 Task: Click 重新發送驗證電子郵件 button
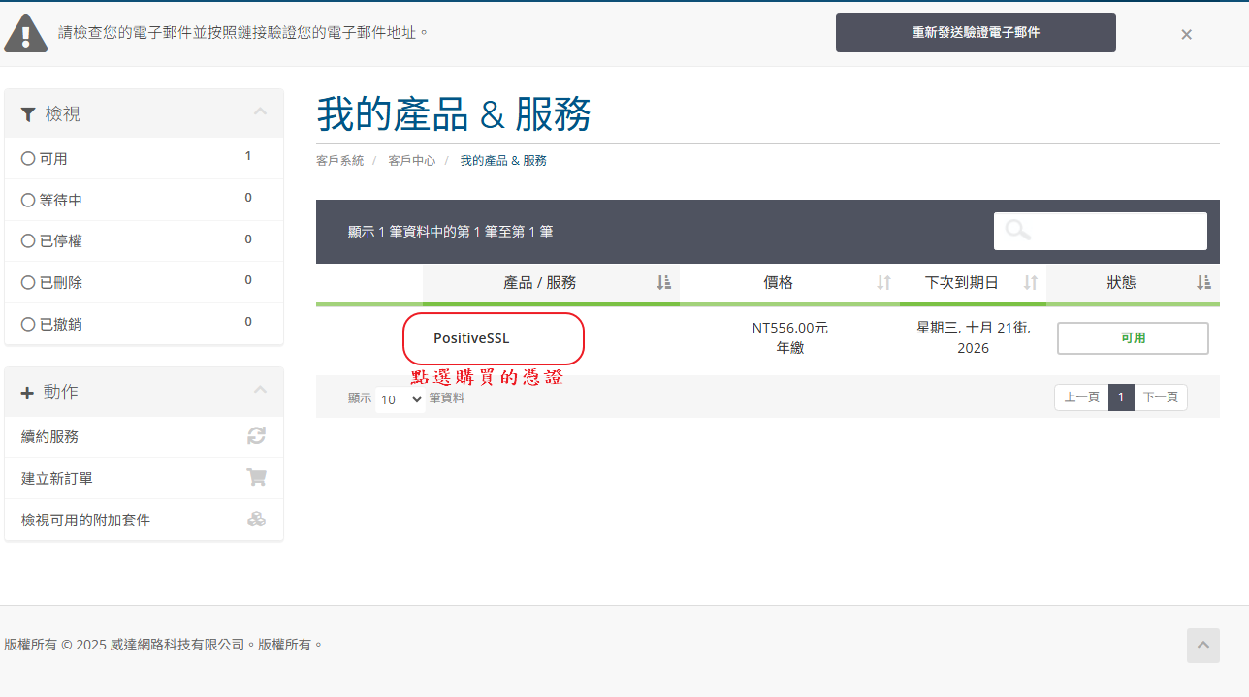(976, 32)
